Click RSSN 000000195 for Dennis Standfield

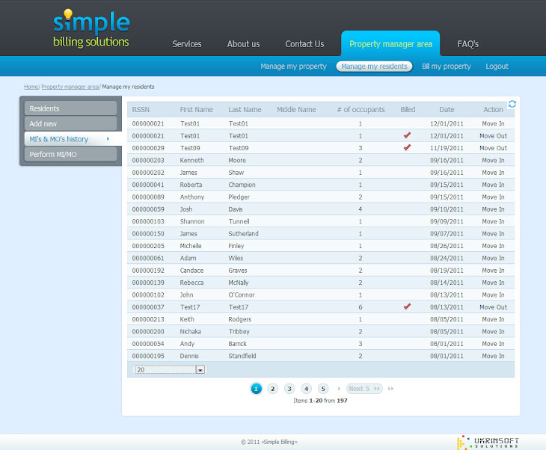click(148, 356)
